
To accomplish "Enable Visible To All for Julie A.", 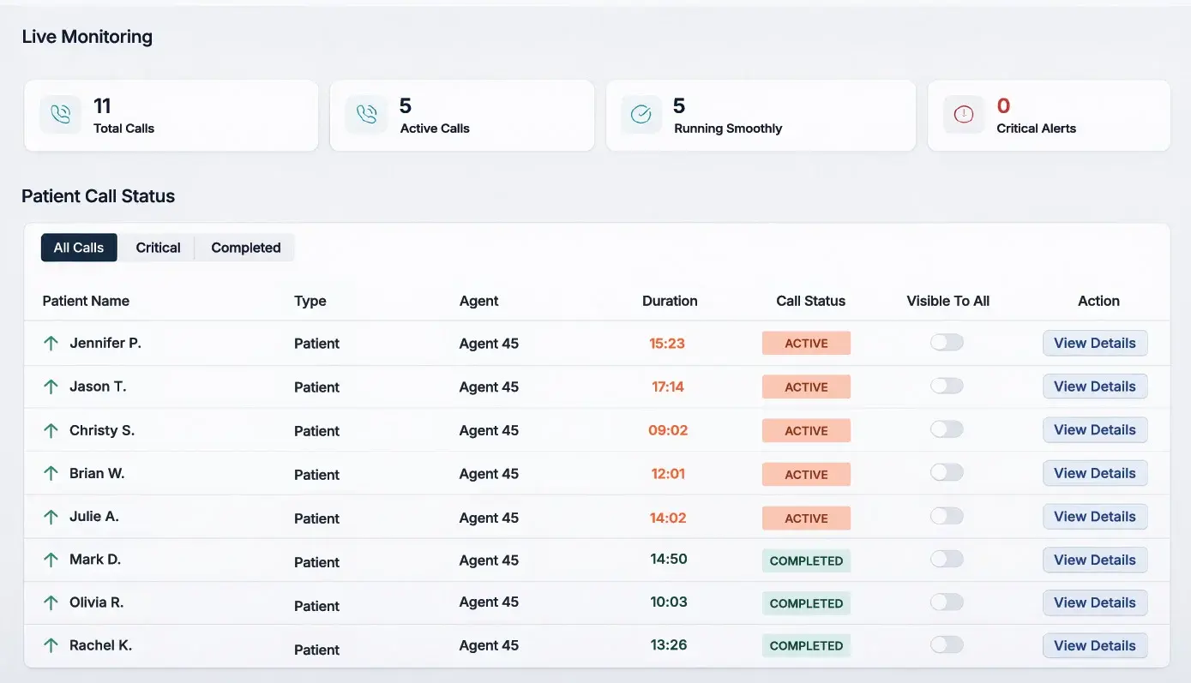I will coord(947,515).
